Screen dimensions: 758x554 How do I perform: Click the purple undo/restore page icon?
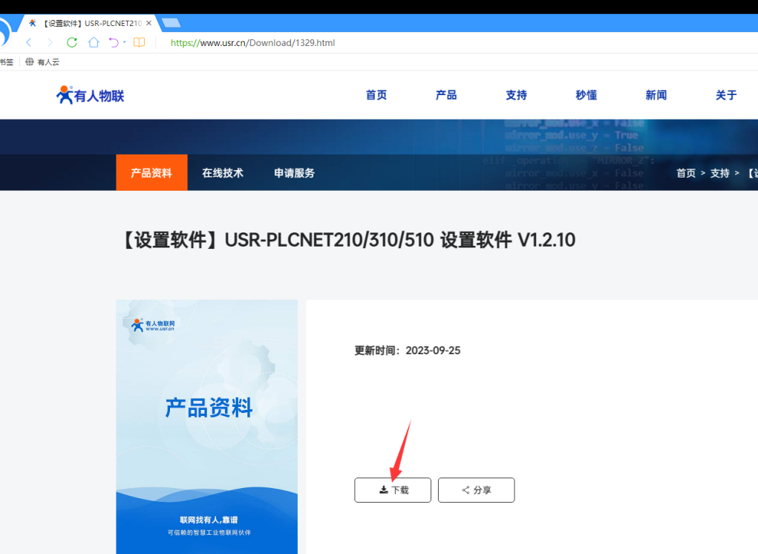(x=114, y=42)
